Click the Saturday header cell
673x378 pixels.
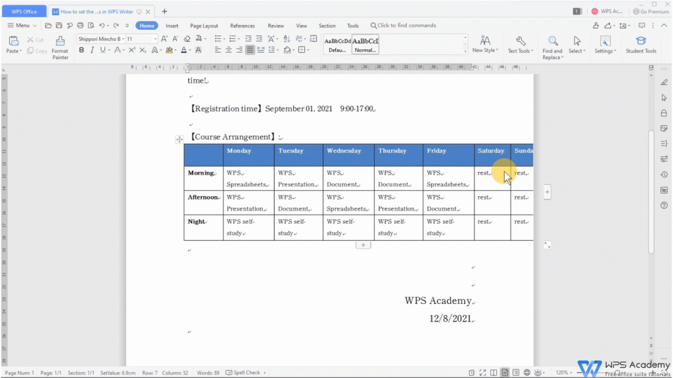click(x=492, y=155)
